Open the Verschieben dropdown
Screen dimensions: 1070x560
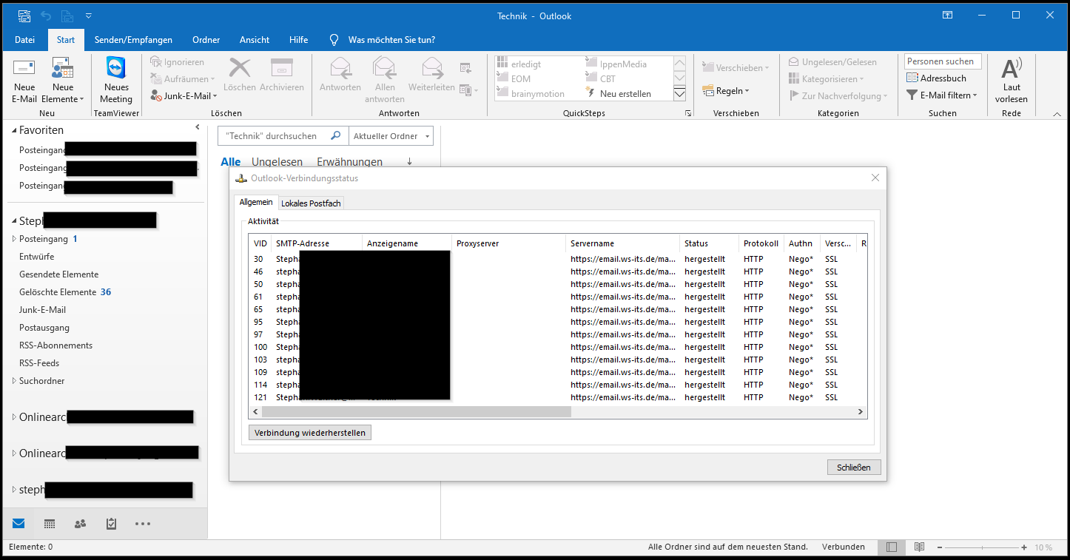(736, 67)
